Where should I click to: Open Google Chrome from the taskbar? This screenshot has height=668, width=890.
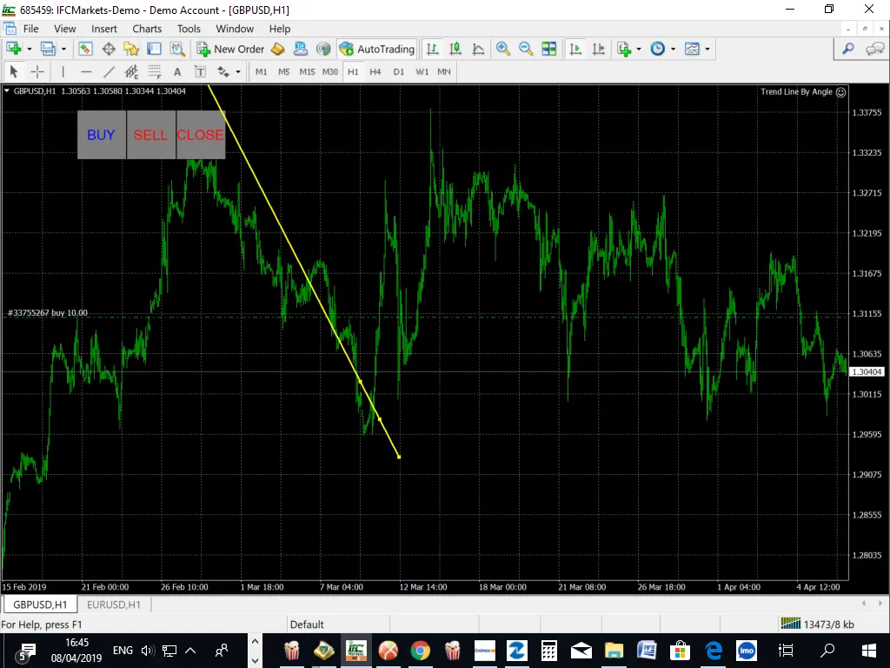[x=421, y=650]
